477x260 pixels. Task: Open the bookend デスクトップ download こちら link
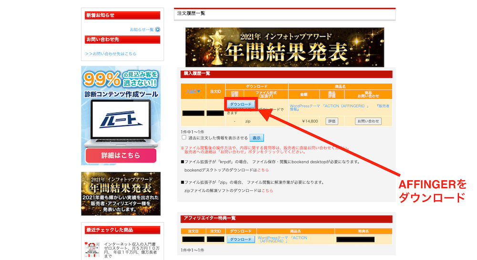(x=263, y=170)
